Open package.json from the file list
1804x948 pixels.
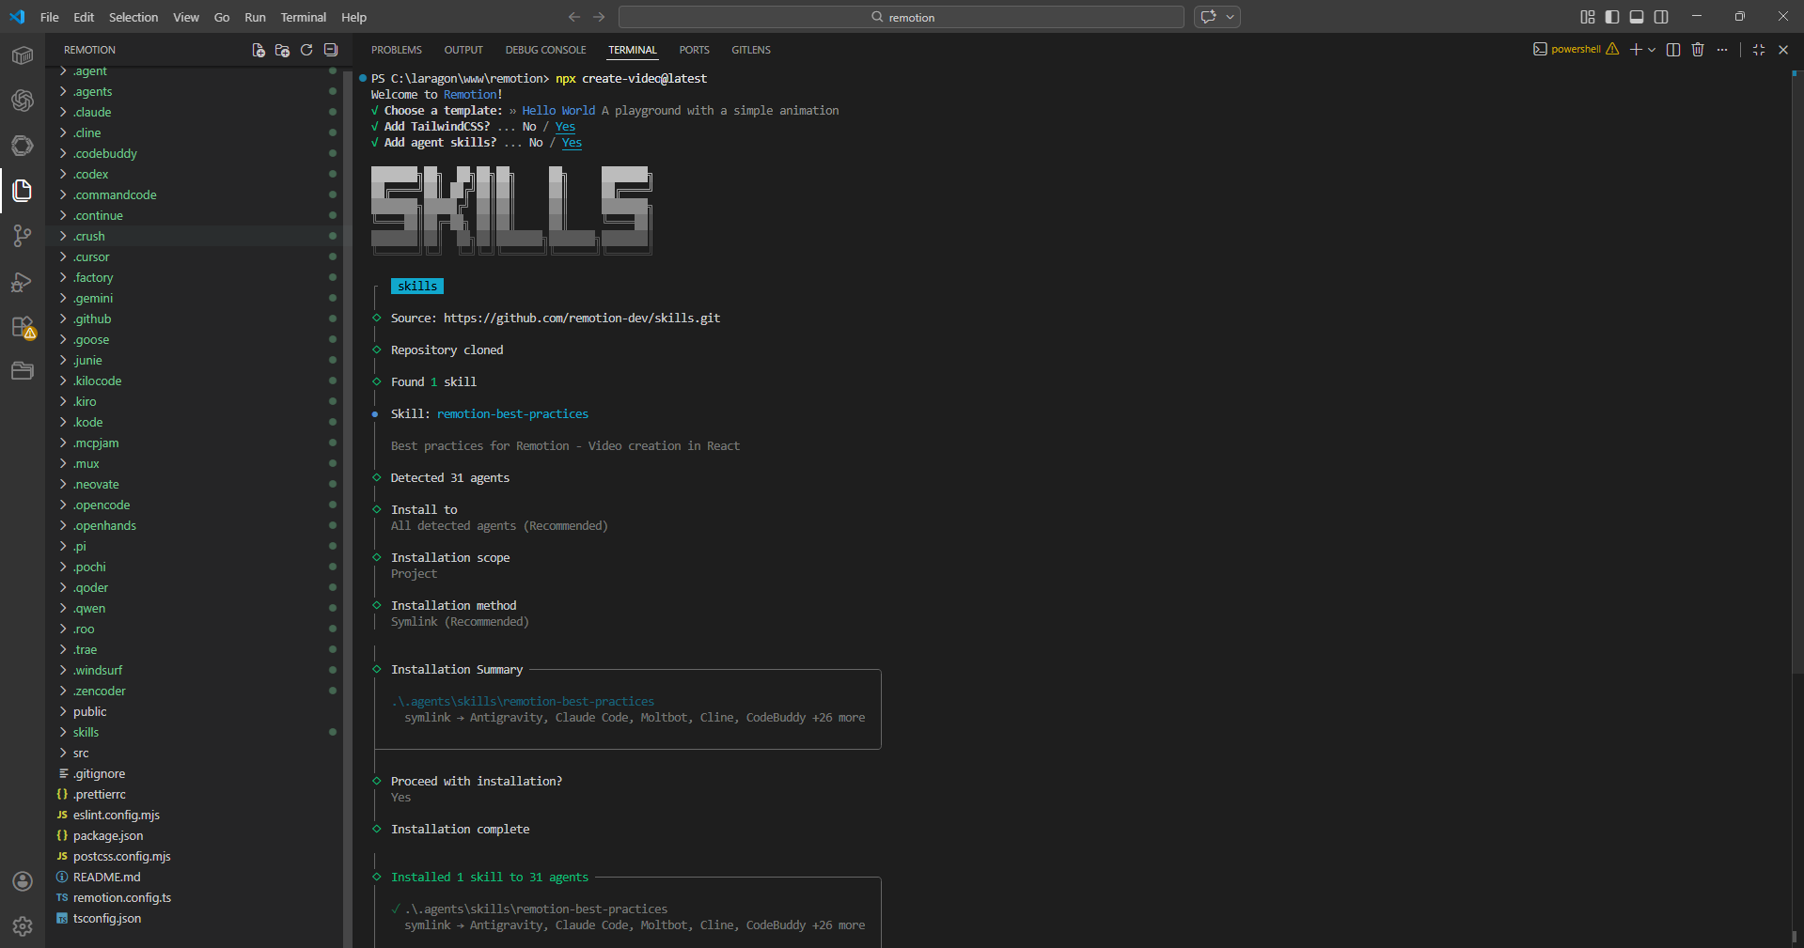108,836
